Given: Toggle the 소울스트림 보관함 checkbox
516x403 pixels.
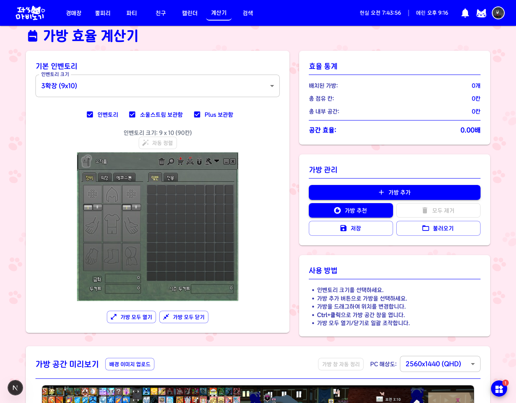Looking at the screenshot, I should (x=132, y=114).
